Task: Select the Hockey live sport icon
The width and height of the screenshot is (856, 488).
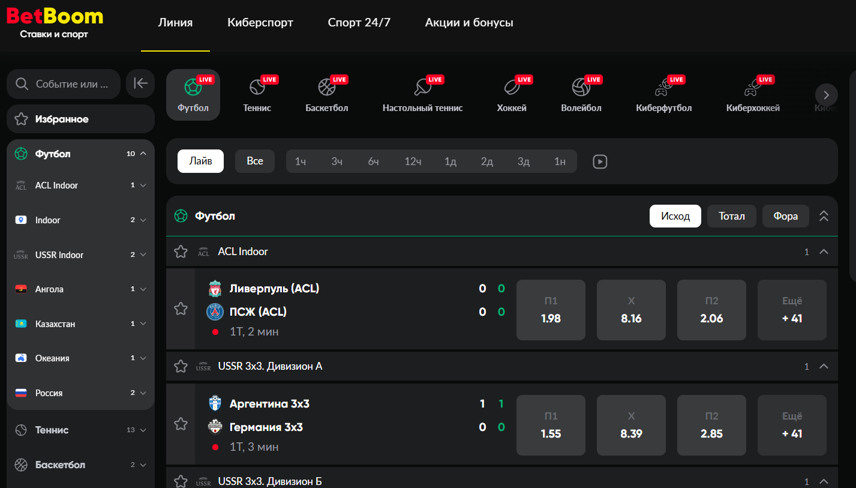Action: (512, 95)
